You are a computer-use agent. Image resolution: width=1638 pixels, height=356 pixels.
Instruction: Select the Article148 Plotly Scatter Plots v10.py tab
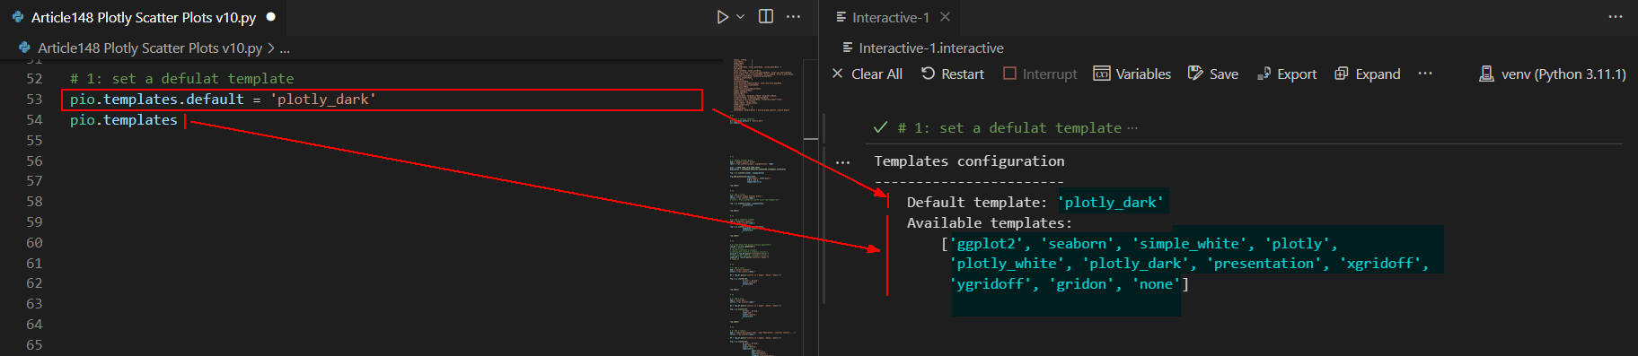143,17
